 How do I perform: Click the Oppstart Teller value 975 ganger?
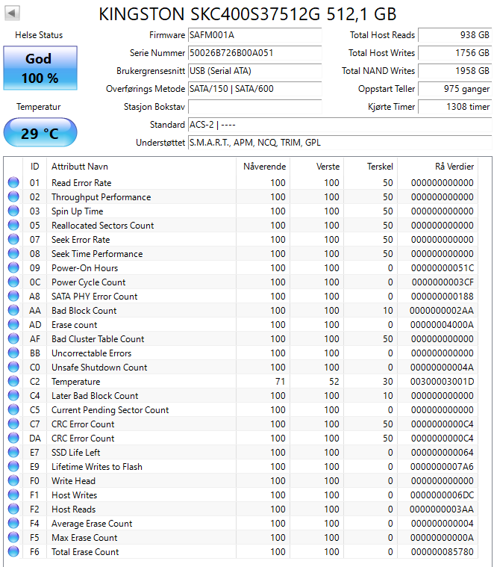pyautogui.click(x=455, y=89)
